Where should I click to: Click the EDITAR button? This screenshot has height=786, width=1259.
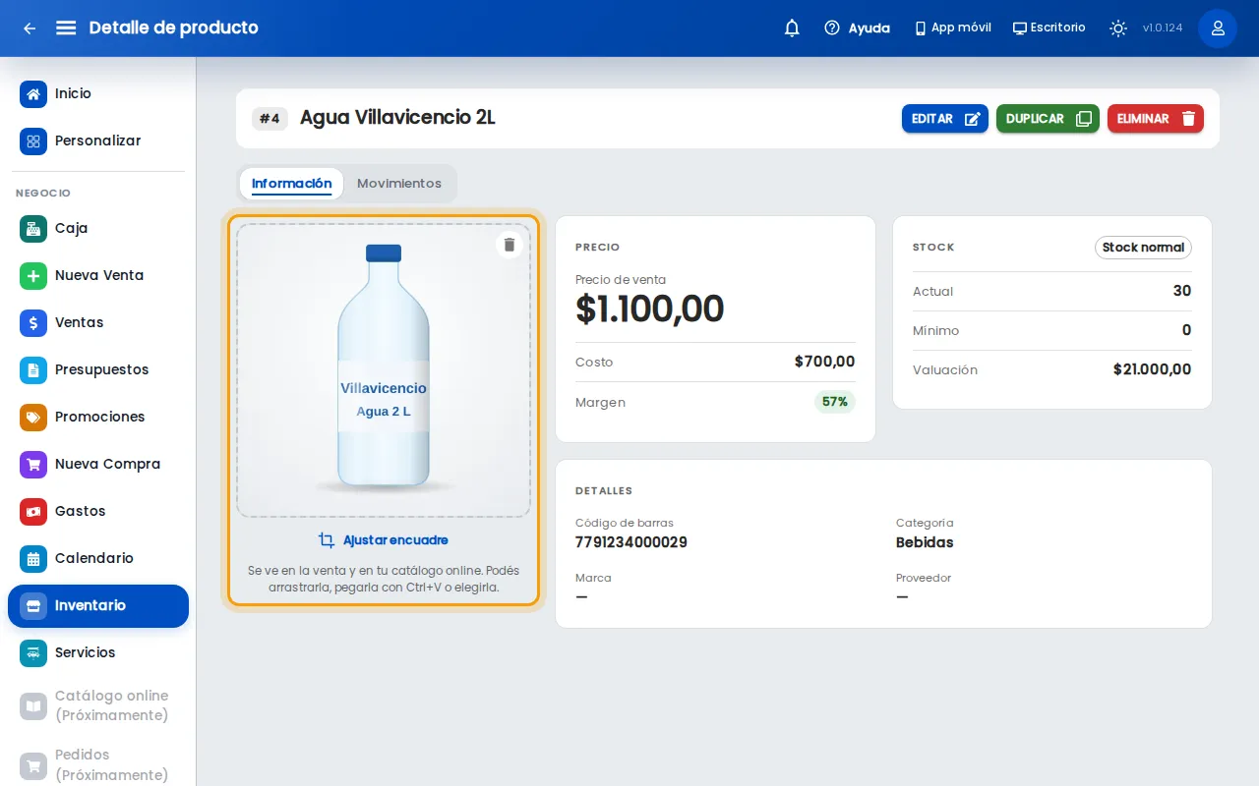click(945, 118)
